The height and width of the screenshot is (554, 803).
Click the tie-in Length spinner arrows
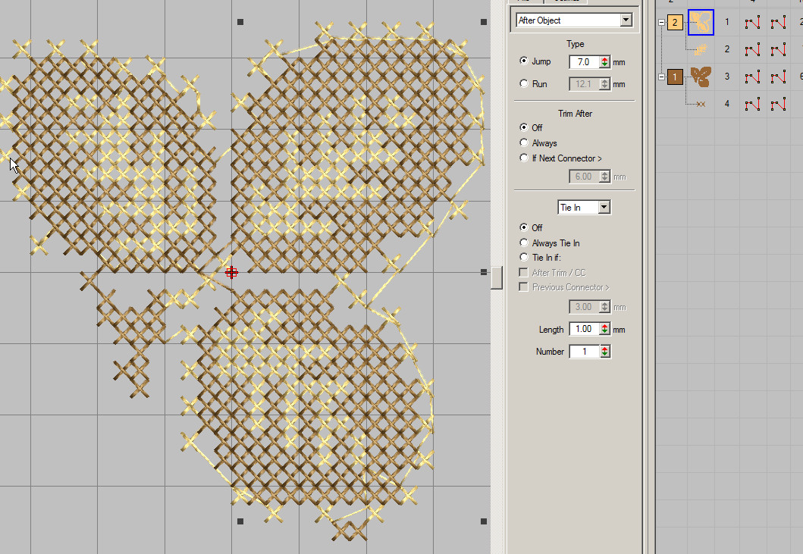click(x=604, y=330)
